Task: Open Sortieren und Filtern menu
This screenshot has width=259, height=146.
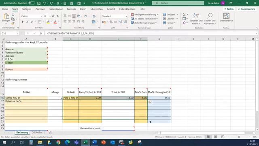Action: click(196, 19)
